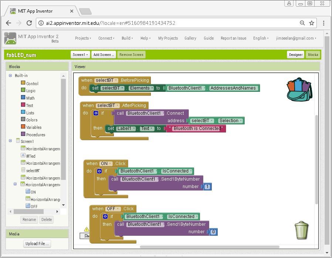This screenshot has height=258, width=332.
Task: Click the Add Screen button
Action: click(104, 55)
